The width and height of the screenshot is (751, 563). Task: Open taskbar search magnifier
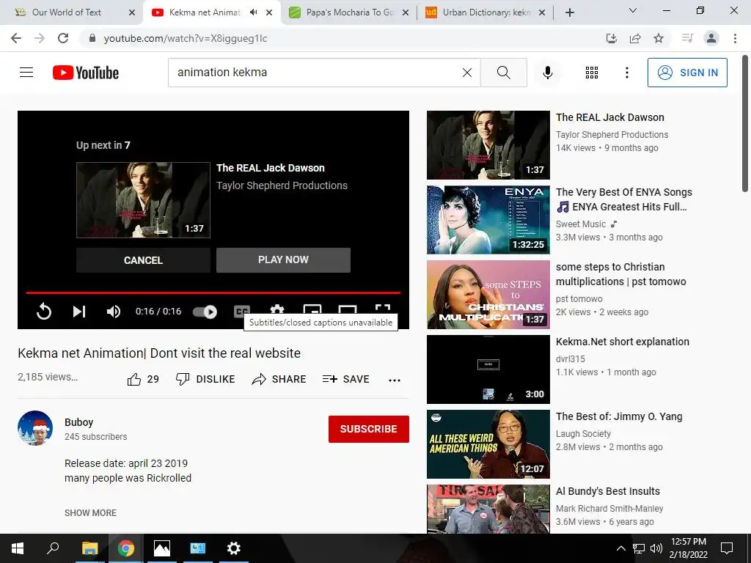pyautogui.click(x=53, y=548)
